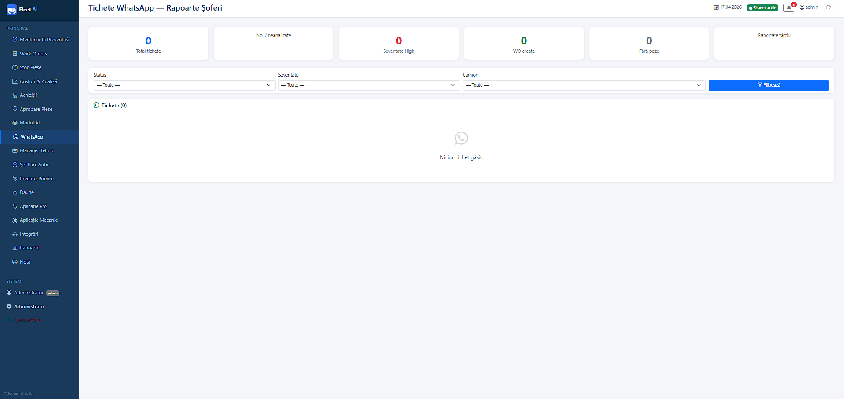Click the Costuri & Analiză chart icon
The height and width of the screenshot is (399, 844).
point(15,81)
